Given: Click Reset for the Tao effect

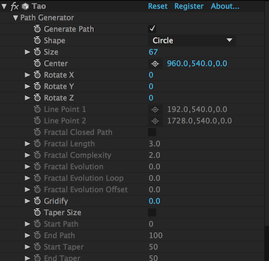Looking at the screenshot, I should 157,6.
